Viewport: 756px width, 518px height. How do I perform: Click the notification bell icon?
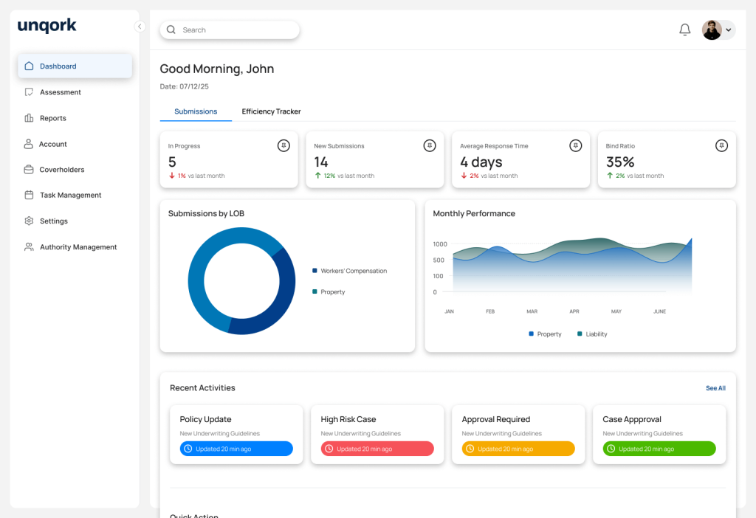point(684,30)
